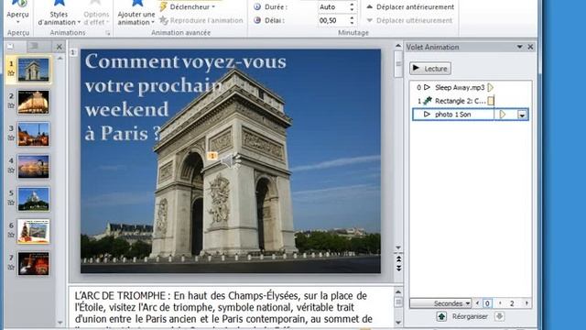Click the photo 1 Son timeline marker

[x=503, y=114]
